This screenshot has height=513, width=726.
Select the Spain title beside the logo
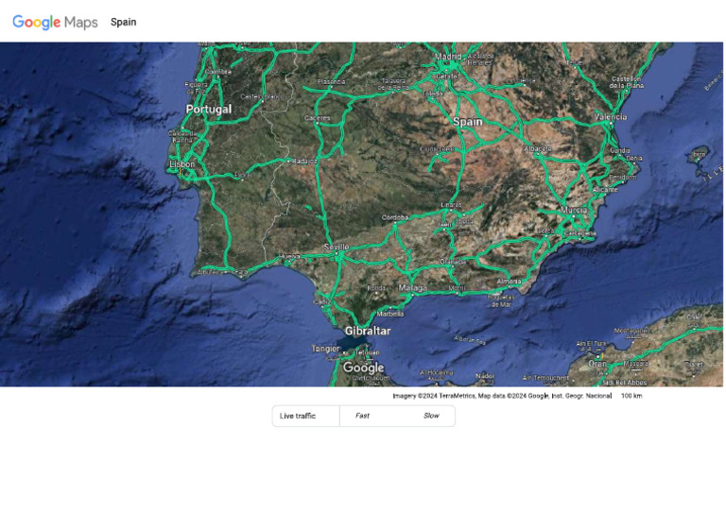[123, 23]
